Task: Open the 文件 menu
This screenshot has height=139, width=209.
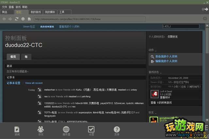Action: pos(4,7)
